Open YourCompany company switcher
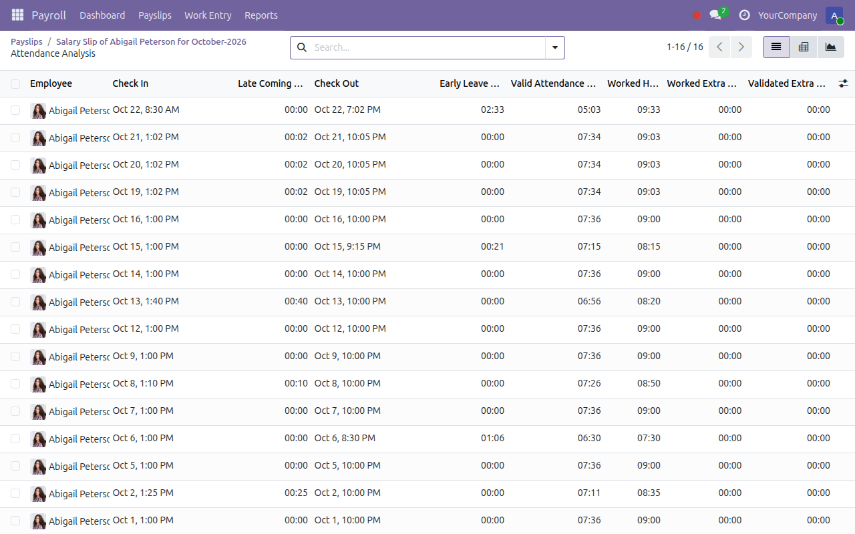Screen dimensions: 855x534 788,15
